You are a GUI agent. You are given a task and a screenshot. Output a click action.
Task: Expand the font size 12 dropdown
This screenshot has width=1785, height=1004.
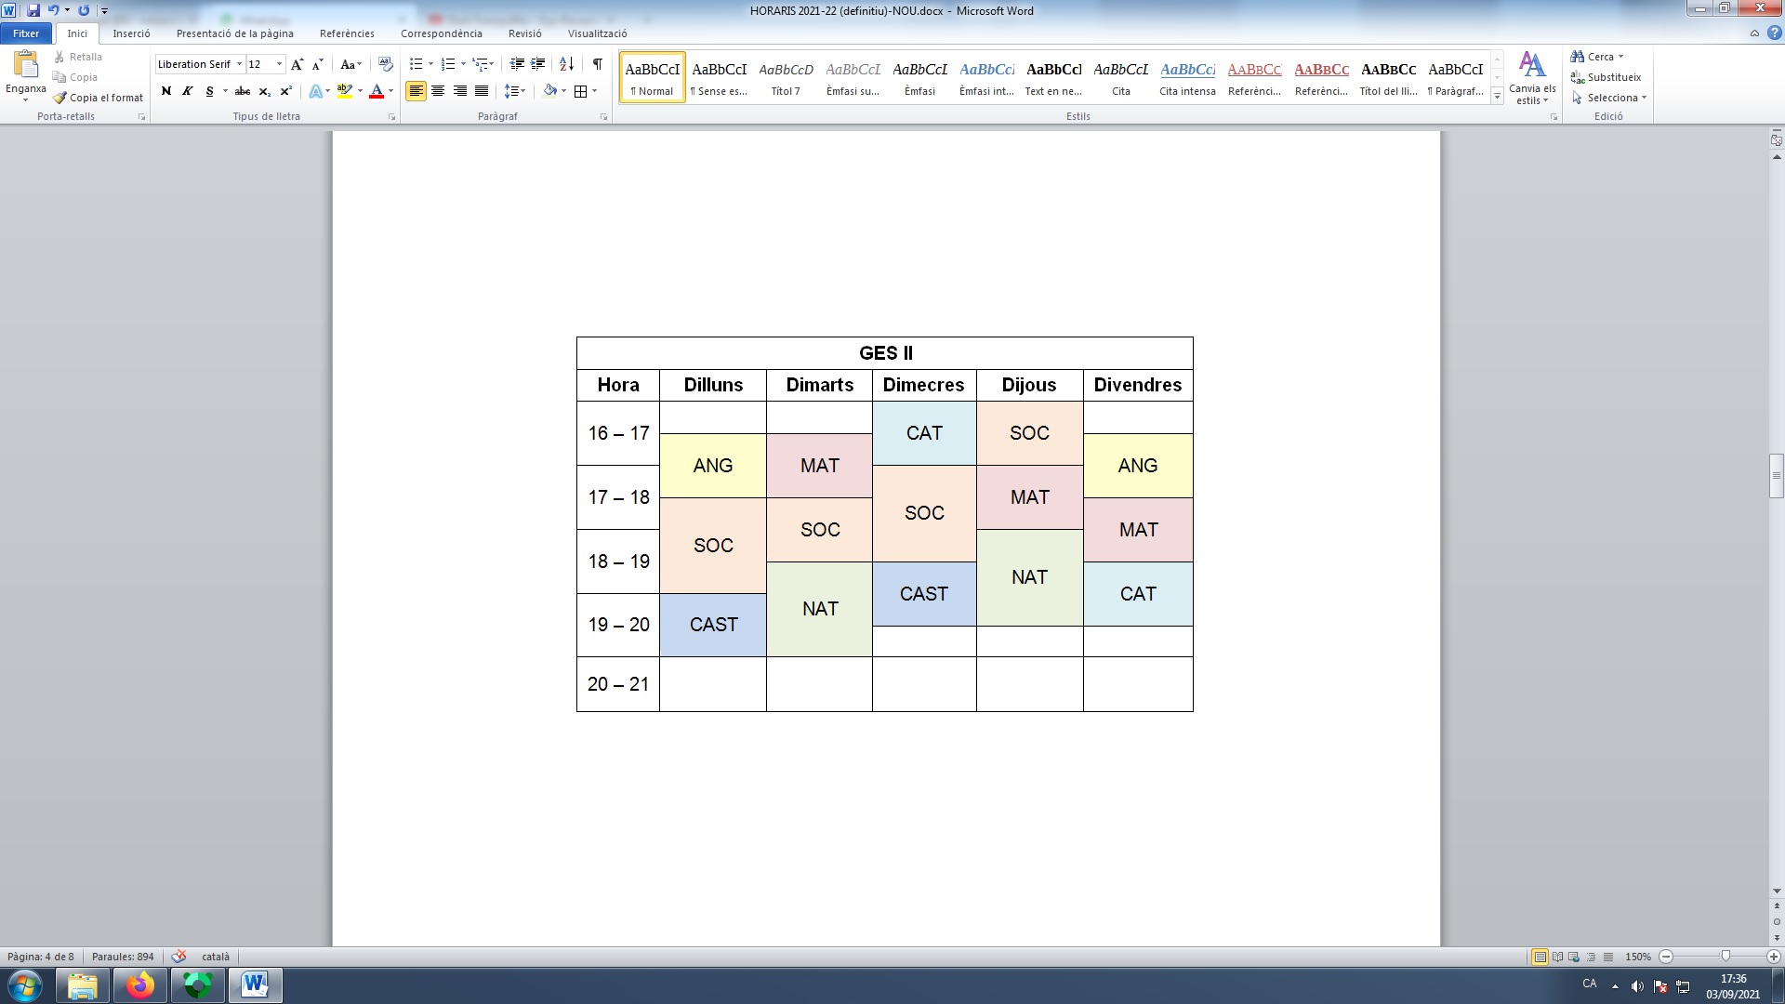click(x=279, y=64)
